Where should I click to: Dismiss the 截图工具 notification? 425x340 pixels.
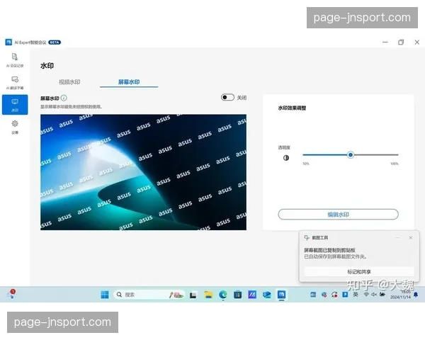(411, 237)
